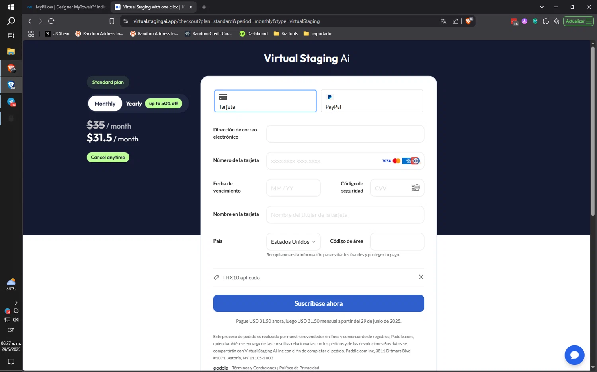Open the US Shein bookmark
The width and height of the screenshot is (597, 372).
[57, 34]
